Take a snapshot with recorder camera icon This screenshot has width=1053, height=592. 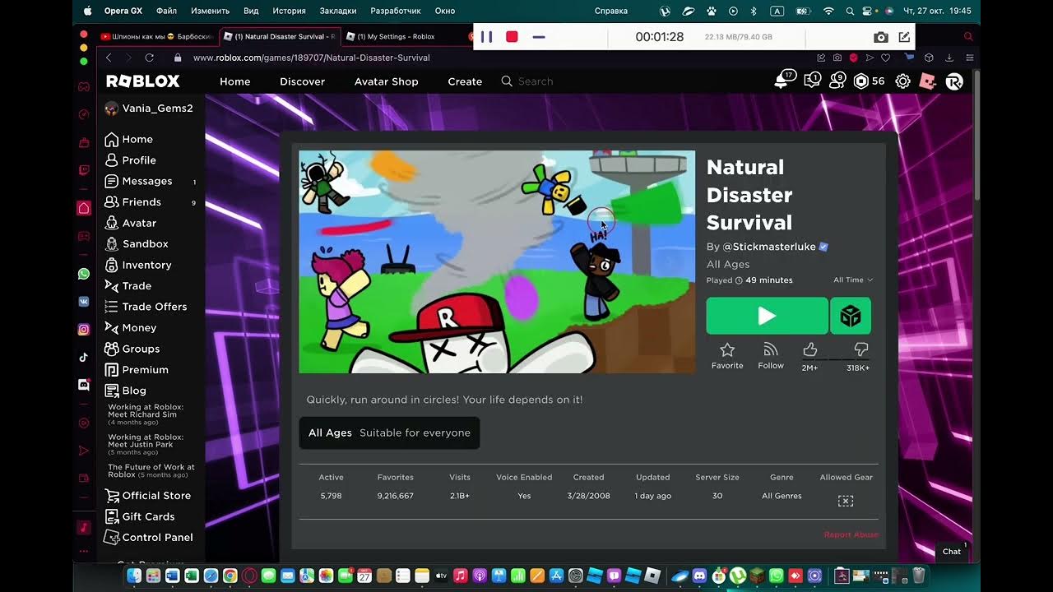tap(880, 37)
